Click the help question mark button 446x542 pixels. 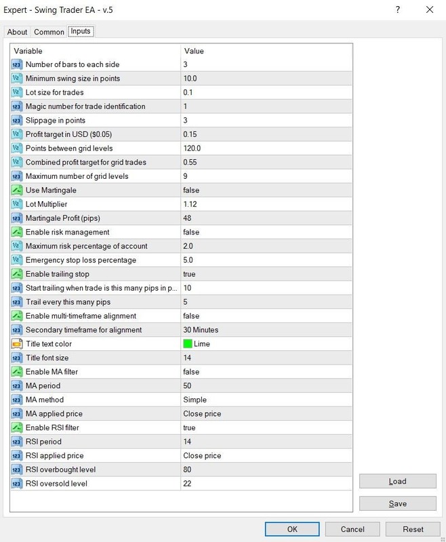(x=398, y=9)
